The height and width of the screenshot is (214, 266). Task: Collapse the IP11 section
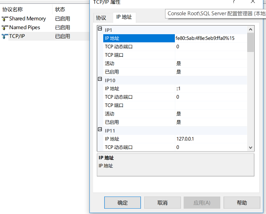pyautogui.click(x=100, y=129)
